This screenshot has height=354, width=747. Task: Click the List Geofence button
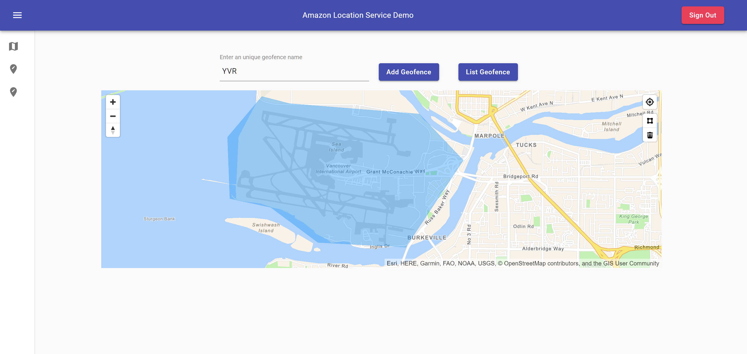click(488, 72)
